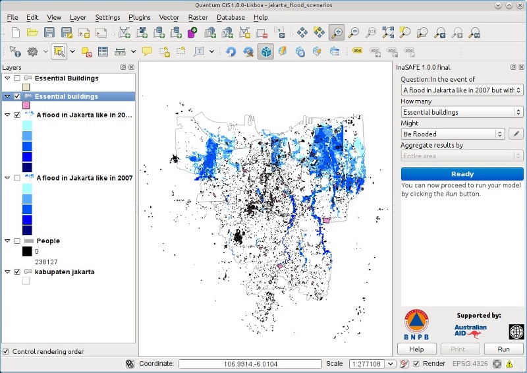Click the Zoom Full extent icon
Viewport: 527px width, 373px height.
(388, 33)
